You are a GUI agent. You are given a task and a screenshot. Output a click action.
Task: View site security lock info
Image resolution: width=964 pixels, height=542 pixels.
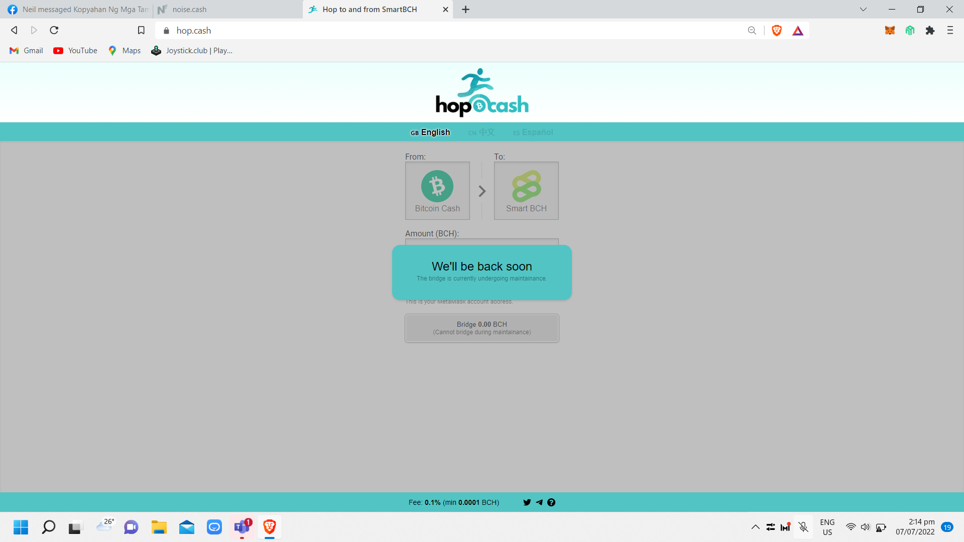pyautogui.click(x=167, y=31)
